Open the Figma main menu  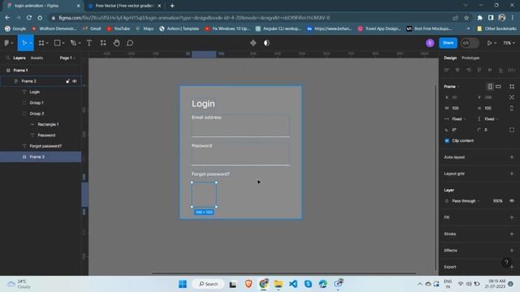coord(6,43)
